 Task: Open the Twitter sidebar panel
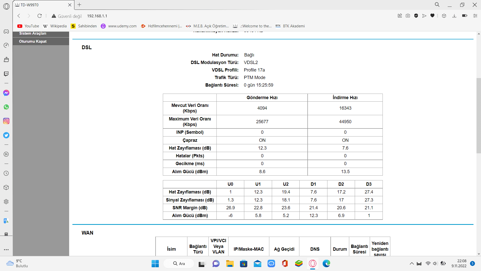tap(6, 135)
